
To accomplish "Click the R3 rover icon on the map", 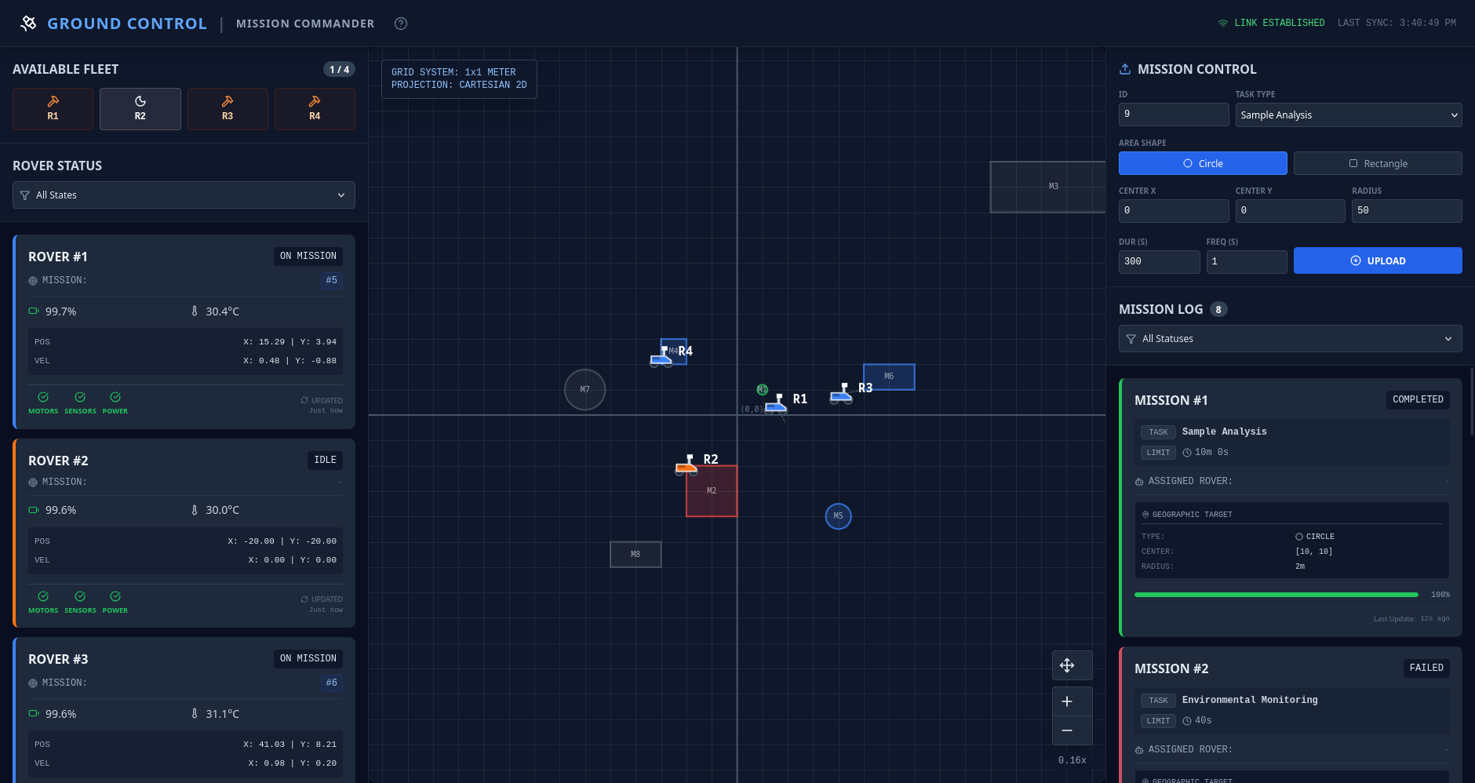I will 841,394.
